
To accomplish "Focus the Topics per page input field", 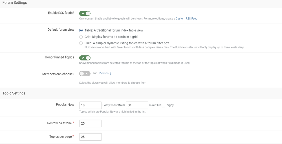I will (x=90, y=137).
